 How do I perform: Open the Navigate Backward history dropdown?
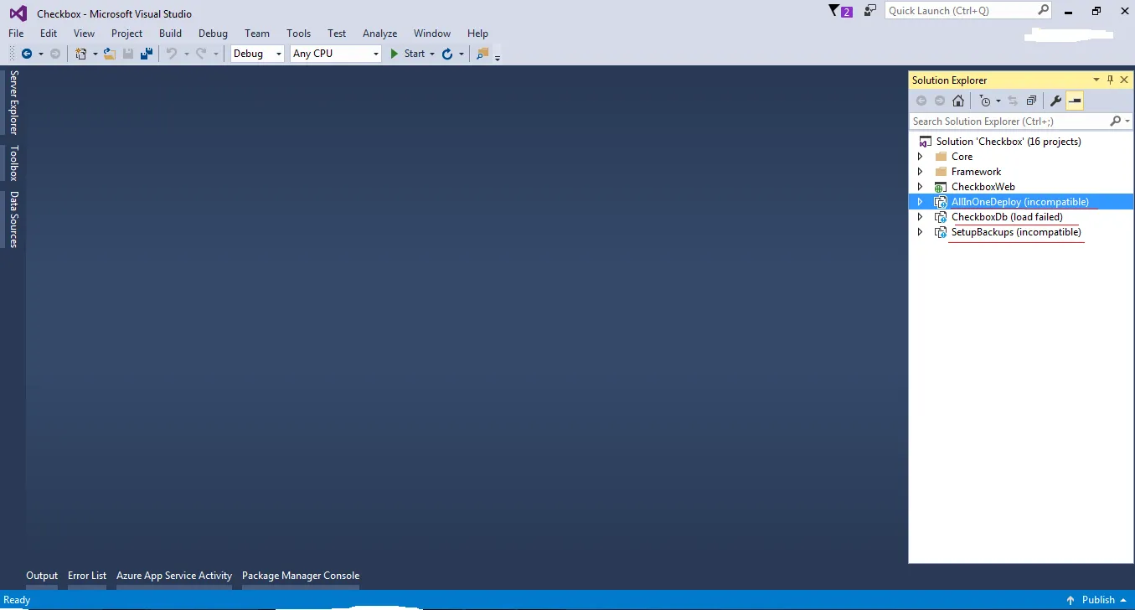[40, 54]
